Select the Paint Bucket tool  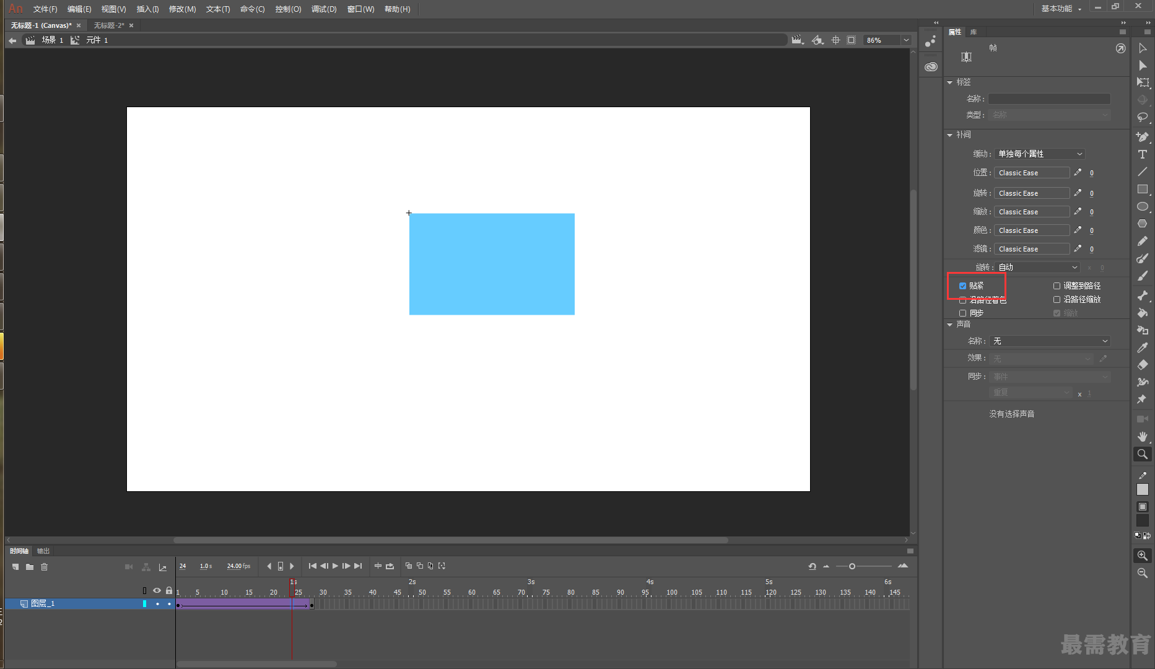pyautogui.click(x=1143, y=313)
